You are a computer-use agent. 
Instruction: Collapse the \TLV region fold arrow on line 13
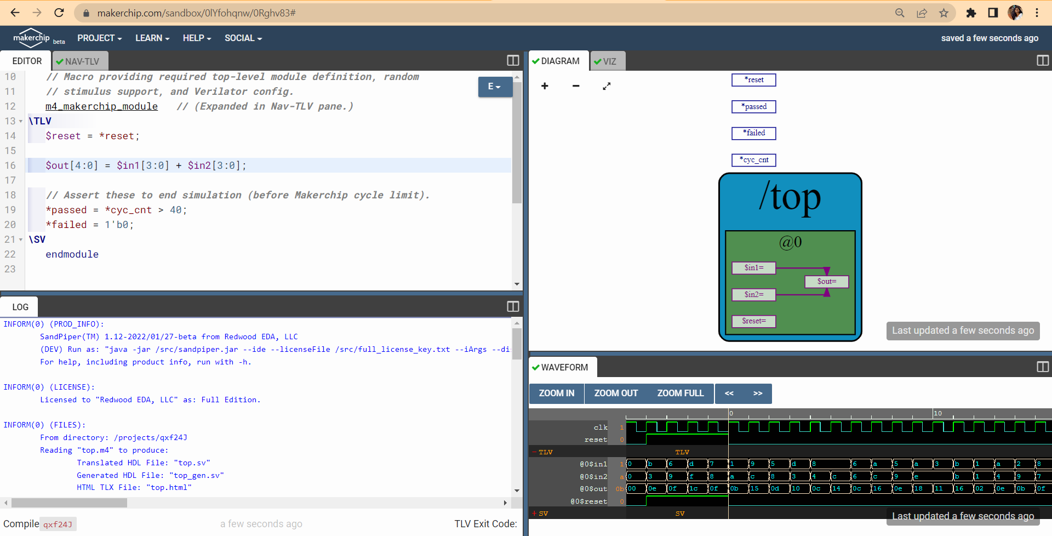pos(21,121)
